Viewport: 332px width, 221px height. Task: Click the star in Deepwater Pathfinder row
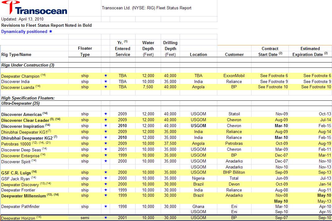(x=106, y=206)
